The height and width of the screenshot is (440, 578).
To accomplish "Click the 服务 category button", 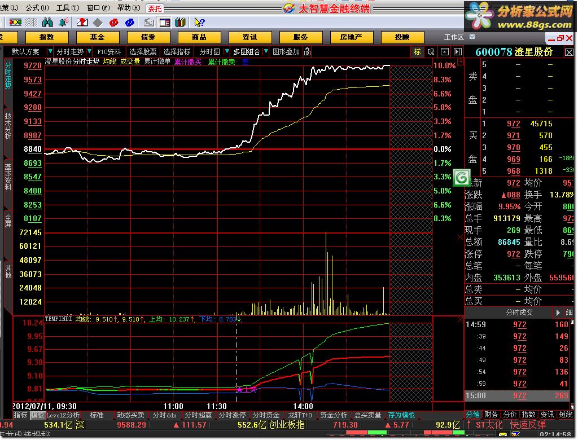I will (x=301, y=37).
